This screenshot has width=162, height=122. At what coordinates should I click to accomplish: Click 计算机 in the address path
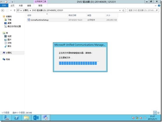click(26, 10)
